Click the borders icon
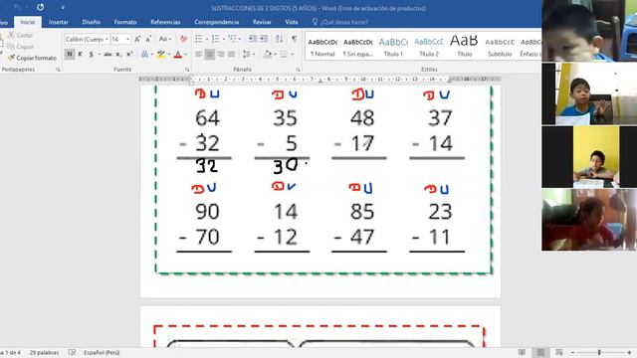Viewport: 637px width, 358px height. [284, 54]
